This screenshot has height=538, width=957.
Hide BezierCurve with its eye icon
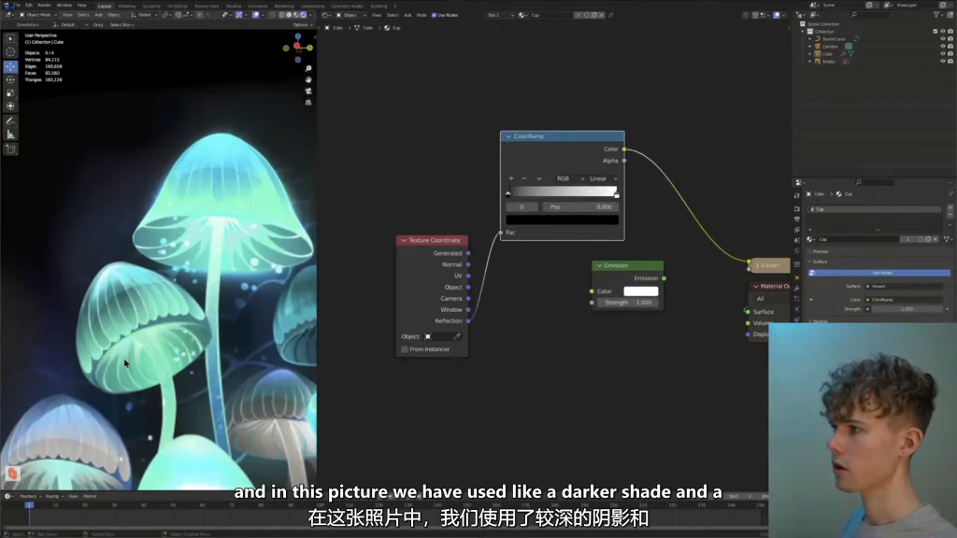click(x=942, y=39)
